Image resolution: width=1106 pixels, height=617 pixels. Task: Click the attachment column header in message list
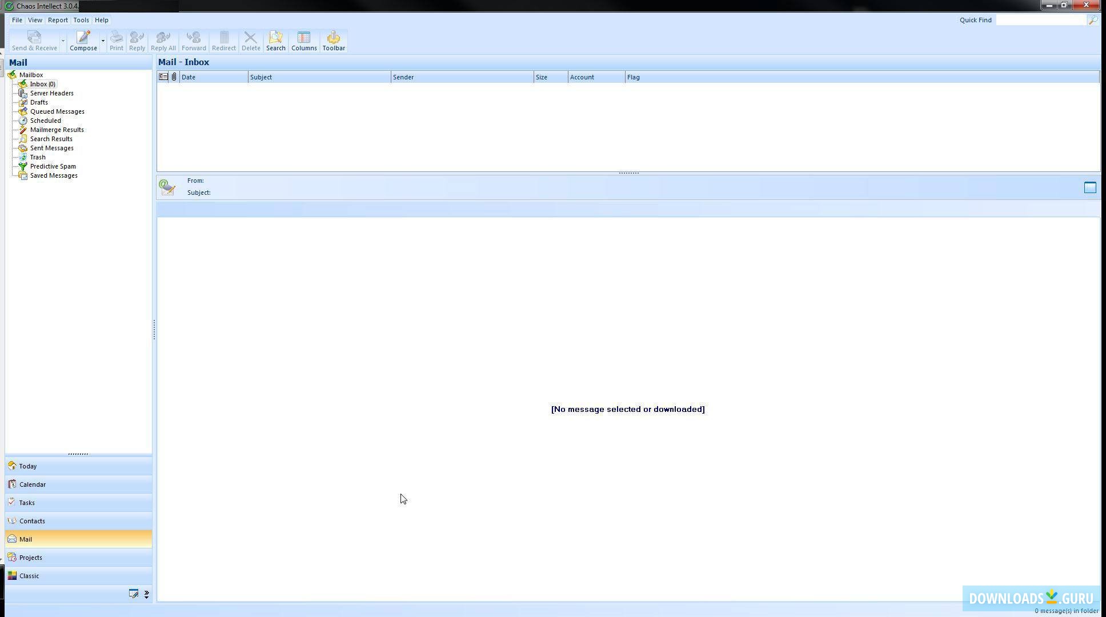pos(174,77)
